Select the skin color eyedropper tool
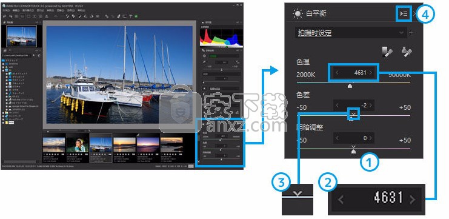The image size is (449, 219). click(x=407, y=52)
